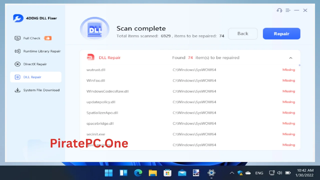320x180 pixels.
Task: Open the DirectX Repair section
Action: [x=36, y=64]
